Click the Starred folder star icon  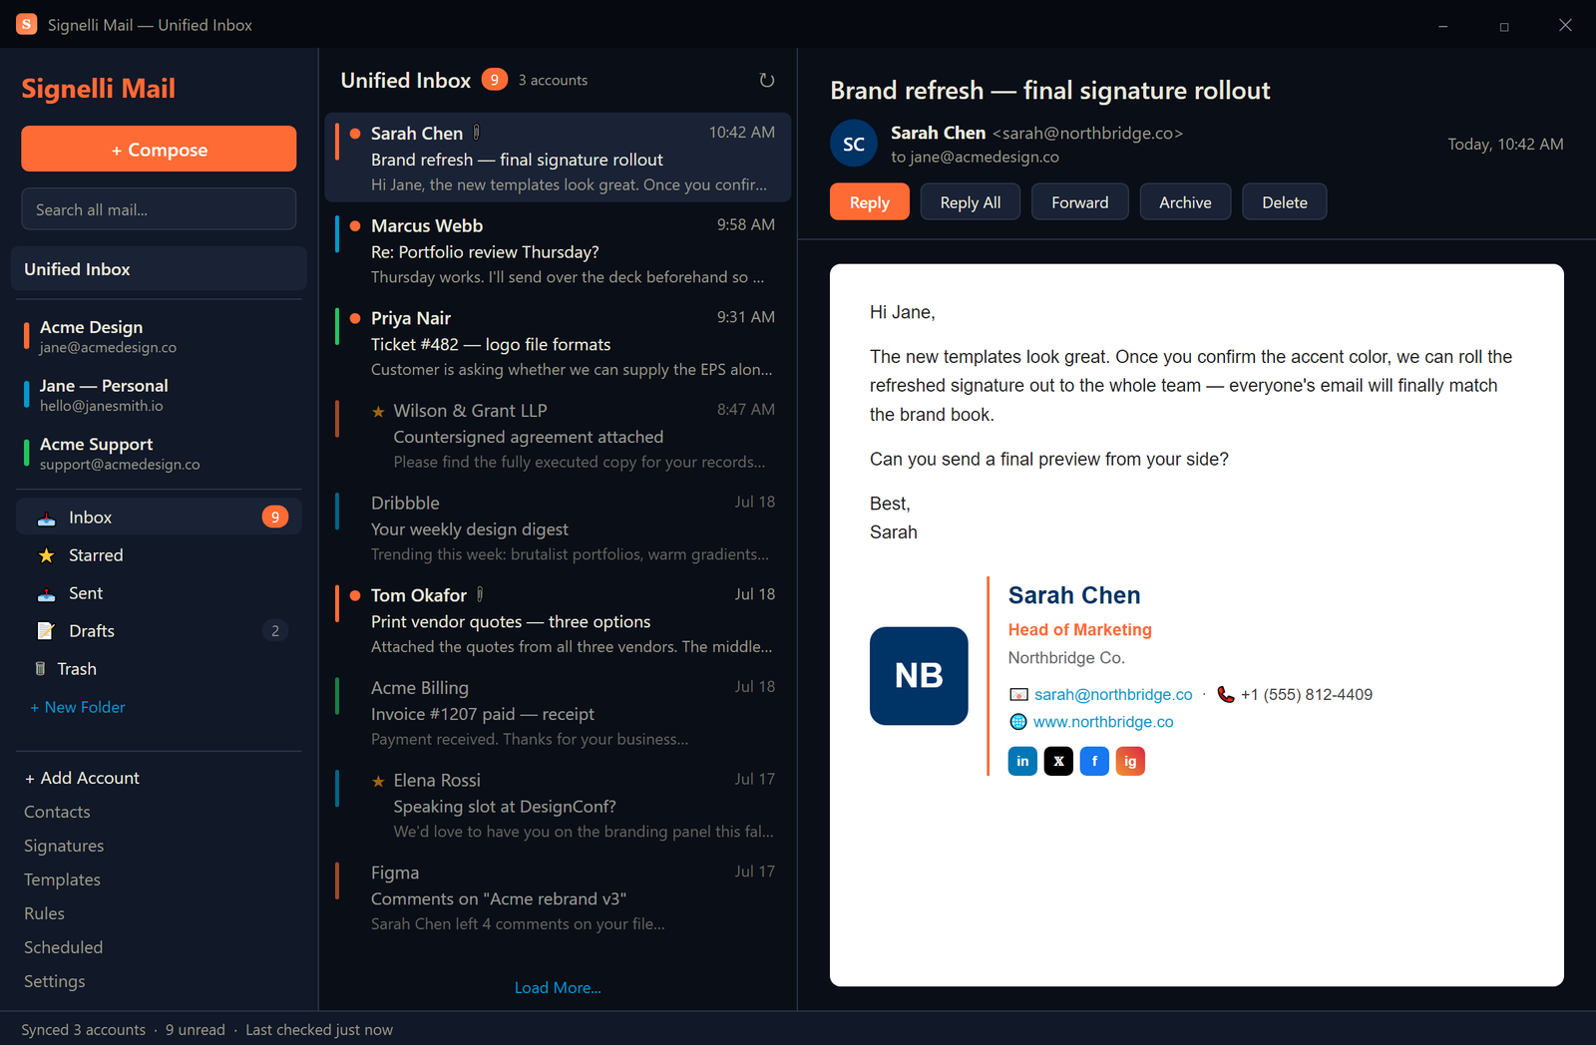tap(46, 555)
